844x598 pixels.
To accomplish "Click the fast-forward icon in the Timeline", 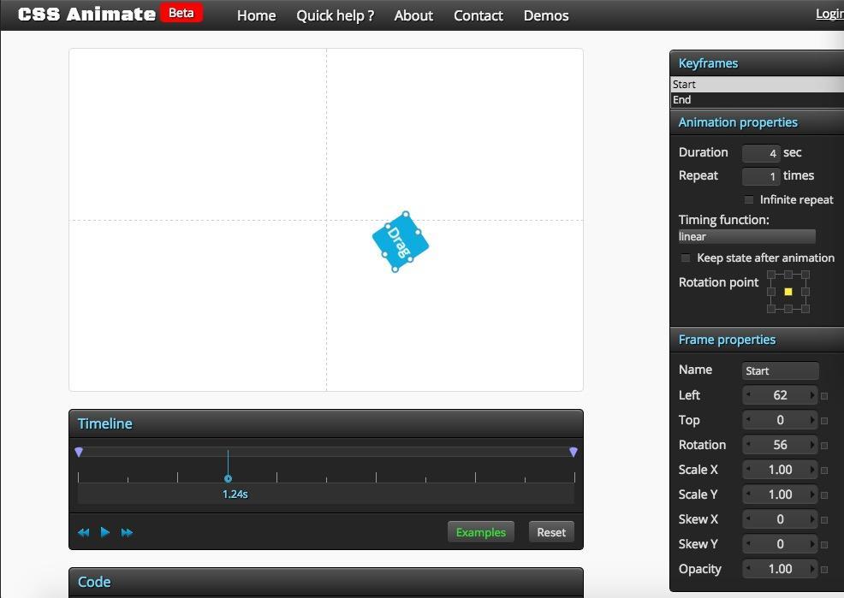I will click(127, 532).
